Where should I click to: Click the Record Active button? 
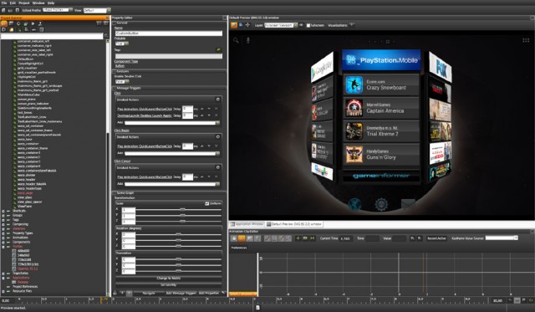pyautogui.click(x=436, y=238)
